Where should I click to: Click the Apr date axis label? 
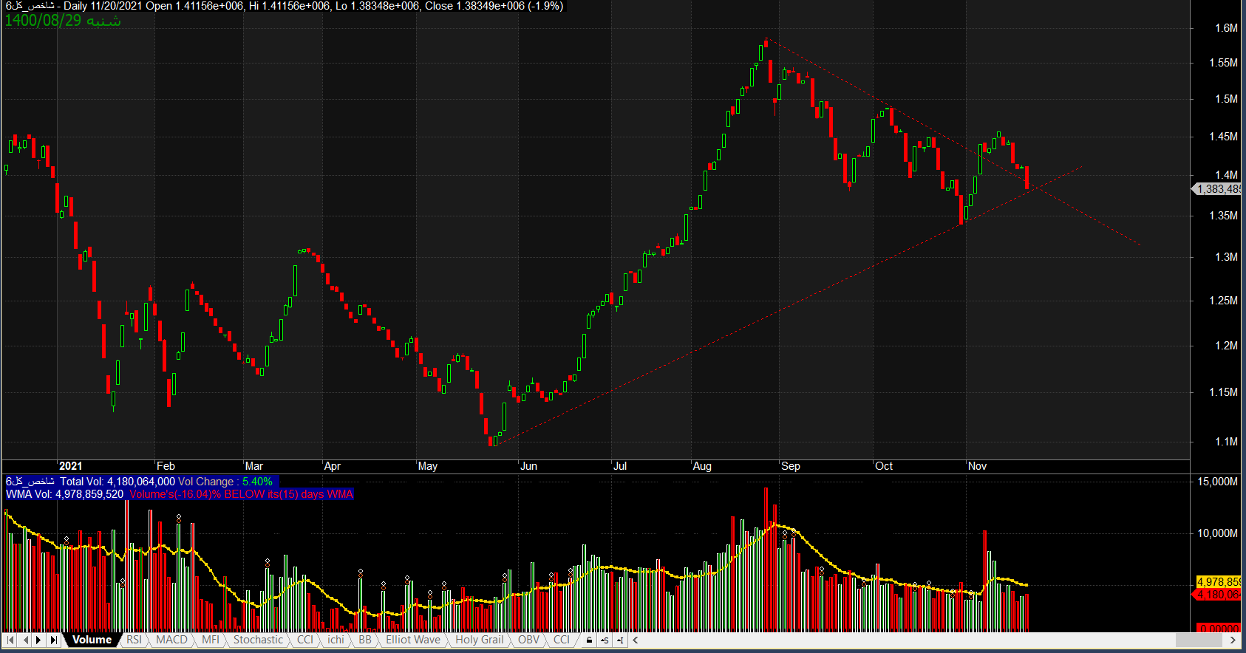pos(333,466)
